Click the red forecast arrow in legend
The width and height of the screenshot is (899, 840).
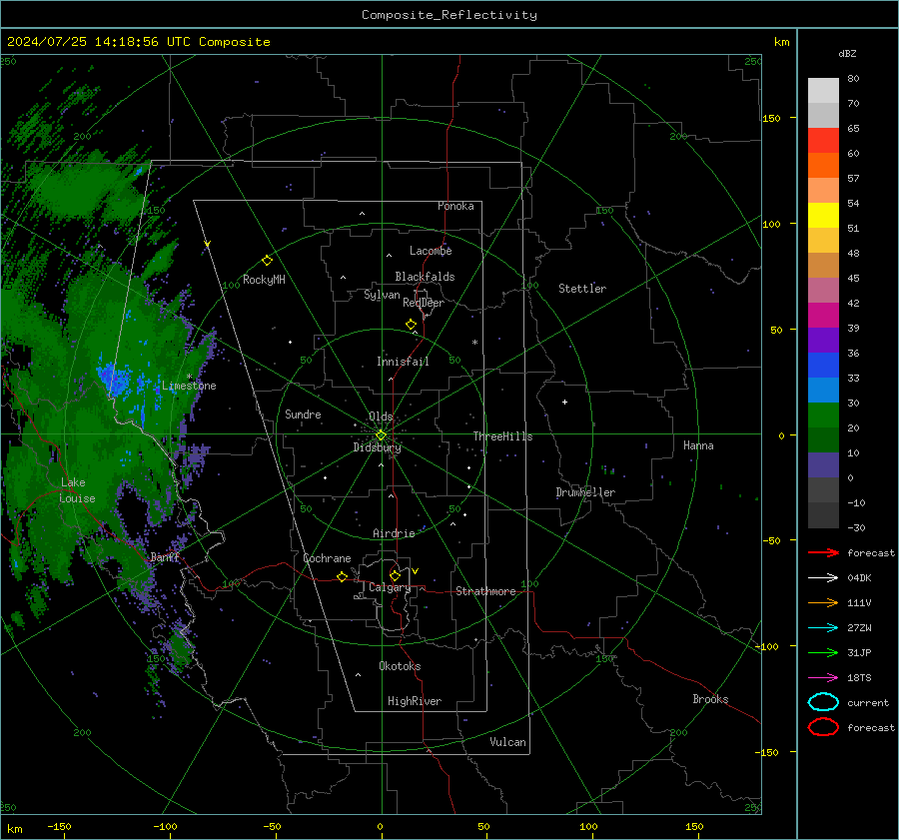(823, 552)
